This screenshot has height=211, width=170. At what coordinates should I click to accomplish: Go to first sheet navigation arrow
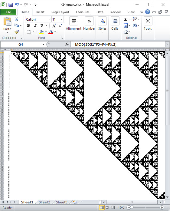(3, 202)
